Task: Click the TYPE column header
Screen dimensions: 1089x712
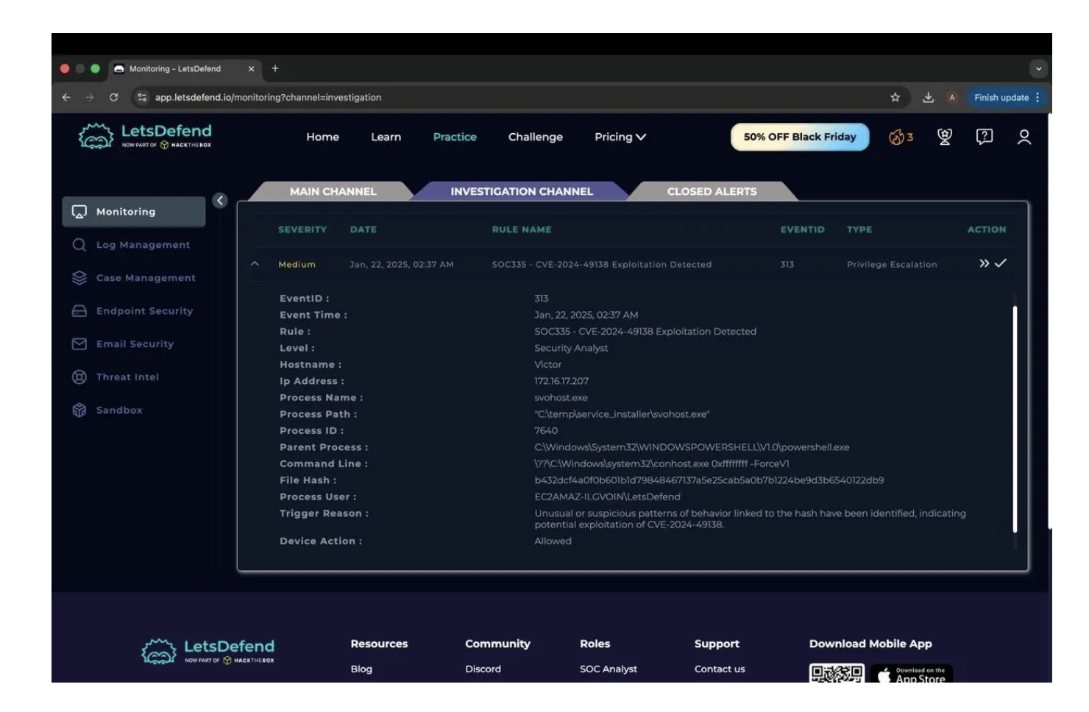Action: 859,229
